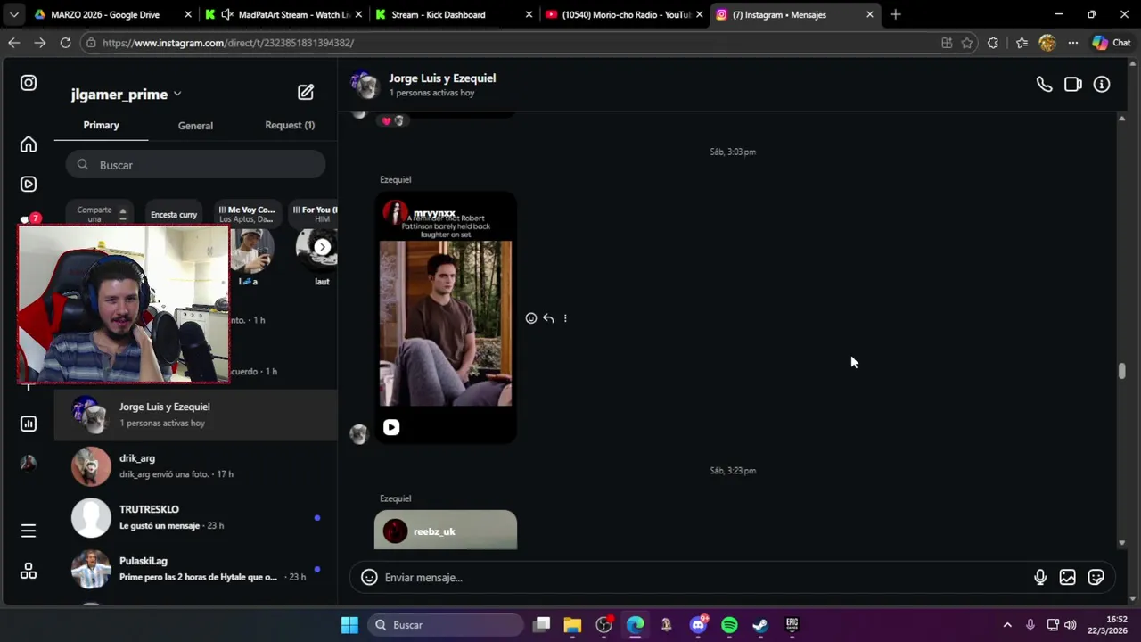Open the Request (1) tab
Viewport: 1141px width, 642px height.
point(290,125)
